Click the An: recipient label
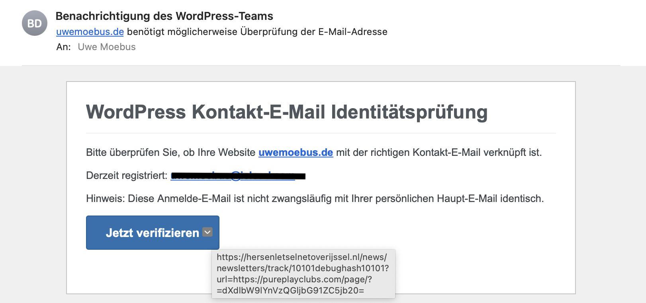Screen dimensions: 646x303 click(x=63, y=47)
